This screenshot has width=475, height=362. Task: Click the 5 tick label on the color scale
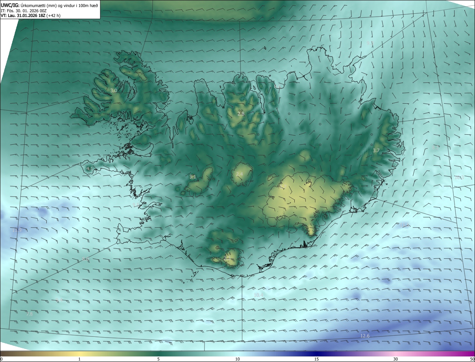(x=158, y=359)
